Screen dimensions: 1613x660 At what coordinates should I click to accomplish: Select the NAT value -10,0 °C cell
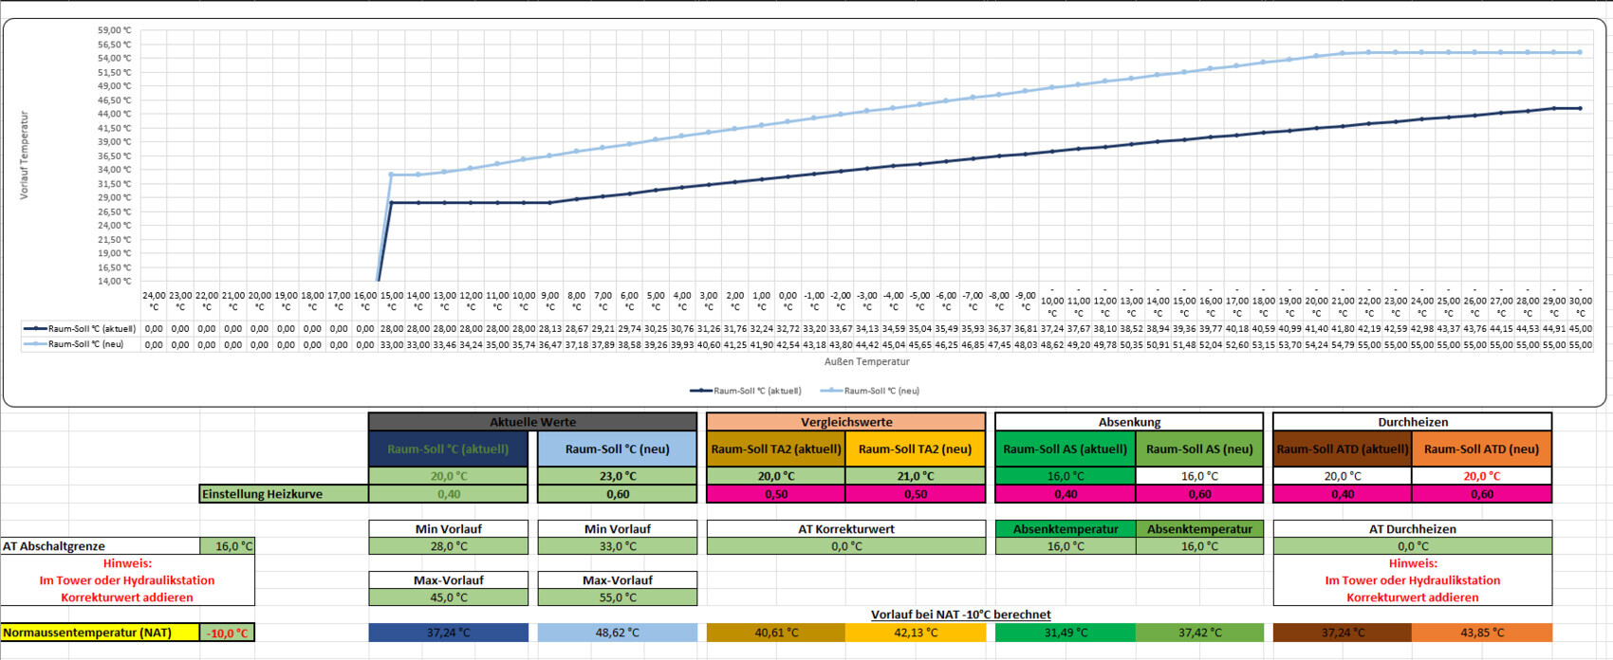(x=228, y=632)
